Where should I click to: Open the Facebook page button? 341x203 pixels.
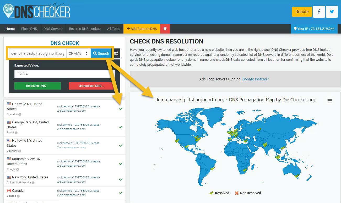tap(319, 12)
